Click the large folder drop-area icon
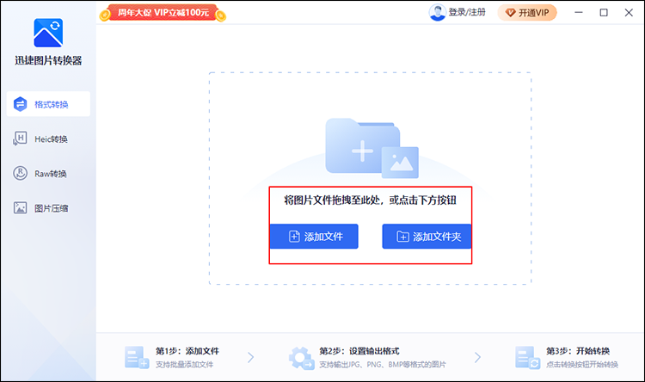 click(362, 146)
